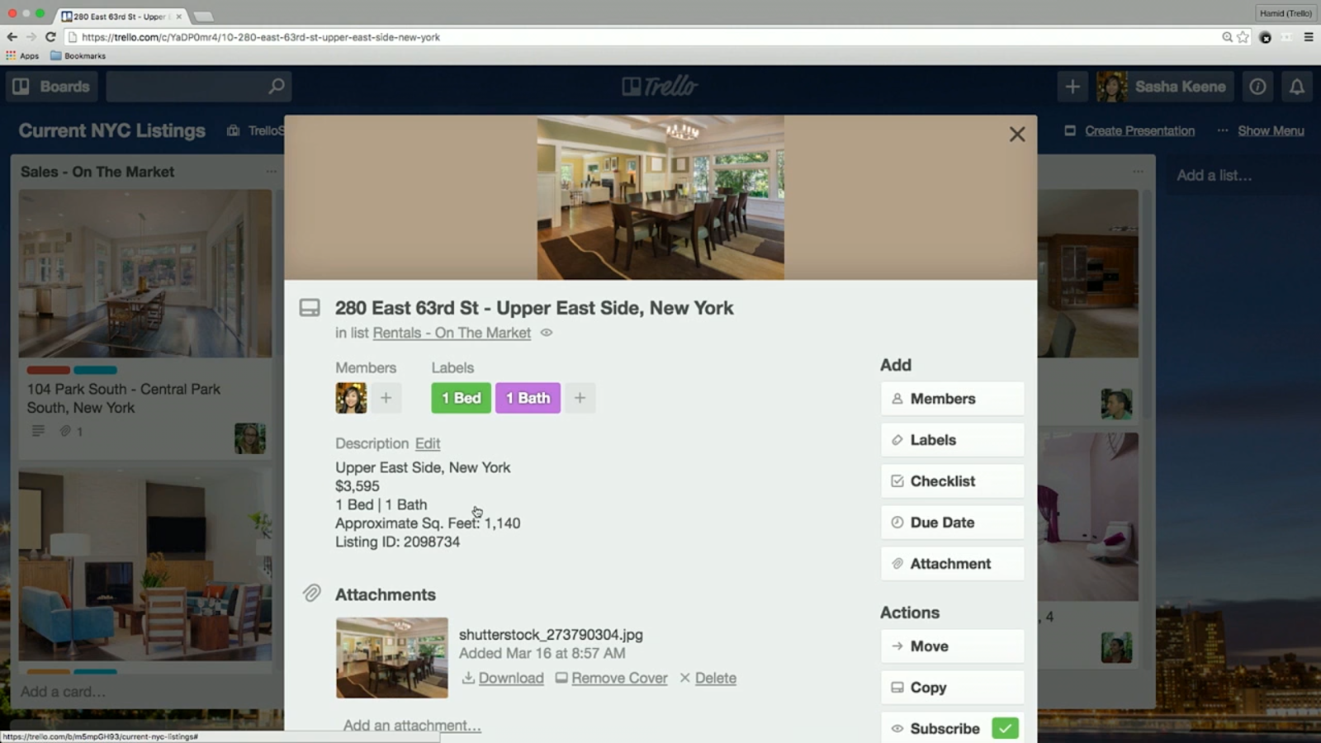The width and height of the screenshot is (1321, 743).
Task: Open notifications bell icon
Action: click(x=1297, y=87)
